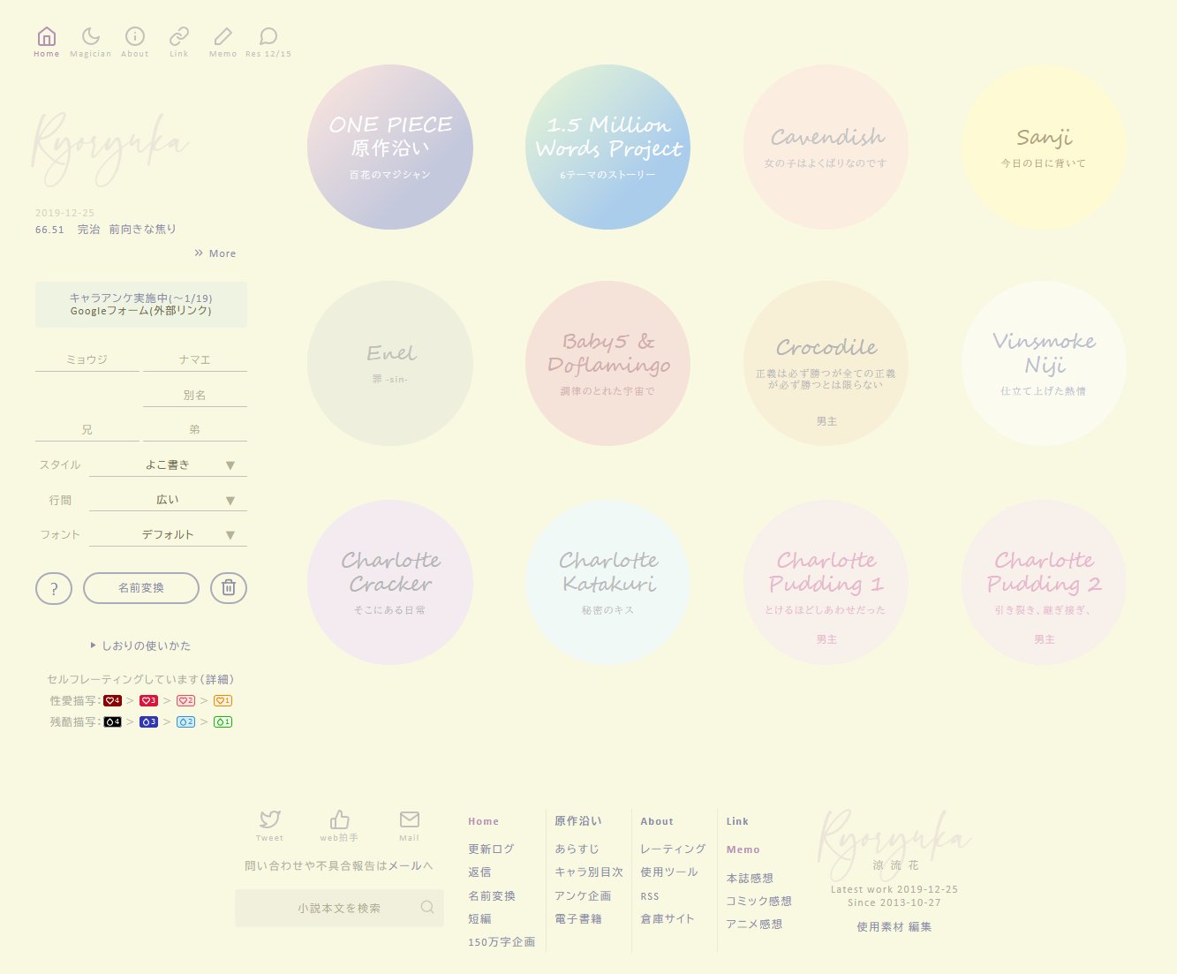Click the More link under update log
The image size is (1177, 974).
[x=215, y=253]
